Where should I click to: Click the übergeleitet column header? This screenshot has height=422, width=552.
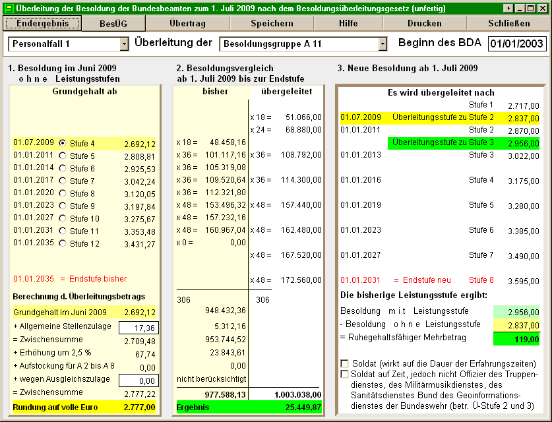[287, 92]
